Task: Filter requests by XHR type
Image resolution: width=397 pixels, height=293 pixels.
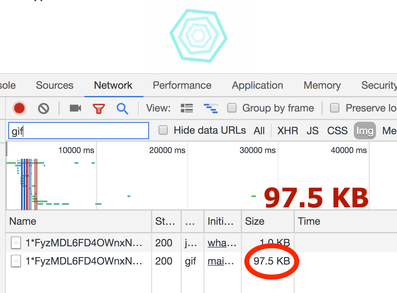Action: click(287, 131)
